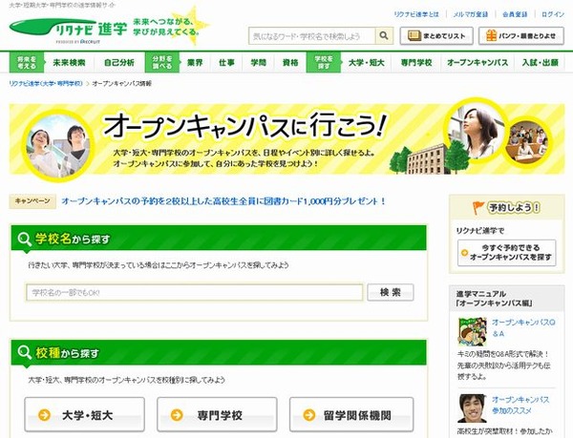Click the orange arrow icon on 大学・短大 button
Image resolution: width=573 pixels, height=438 pixels.
pos(44,415)
